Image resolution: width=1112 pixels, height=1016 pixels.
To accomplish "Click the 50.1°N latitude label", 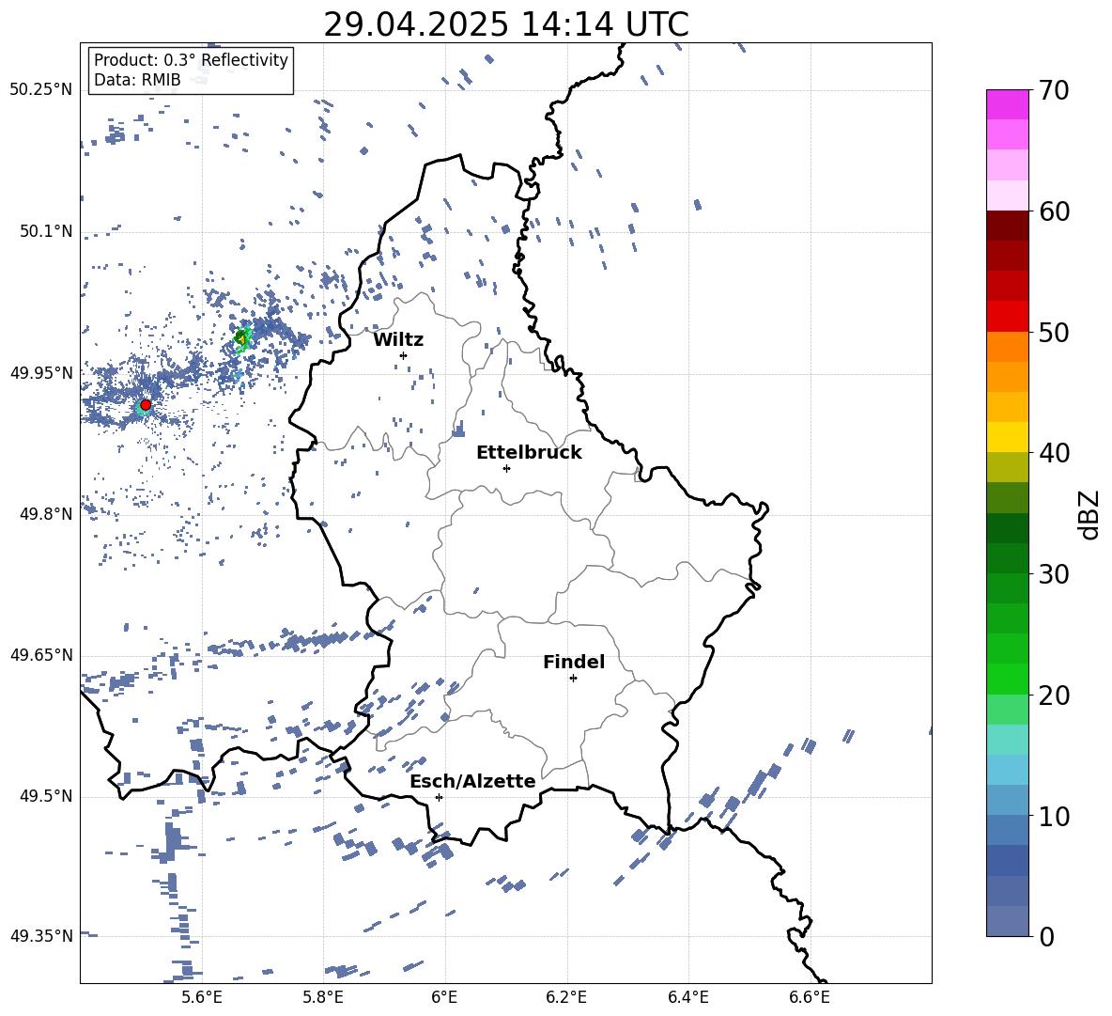I will click(46, 231).
